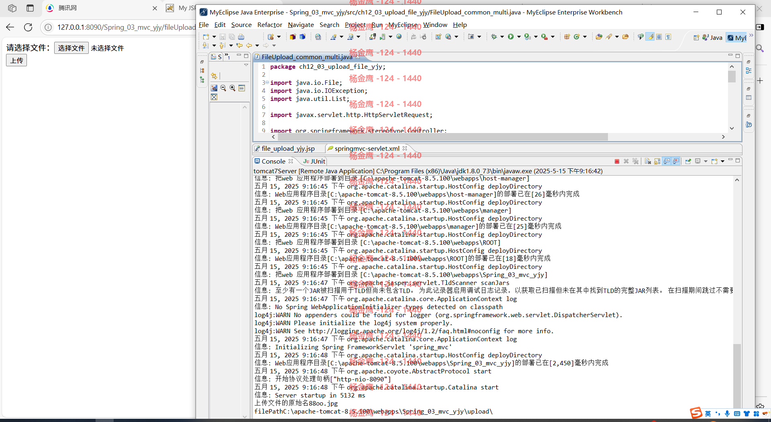Open the Display Selected Console dropdown arrow
Screen dimensions: 771x422
click(x=706, y=161)
